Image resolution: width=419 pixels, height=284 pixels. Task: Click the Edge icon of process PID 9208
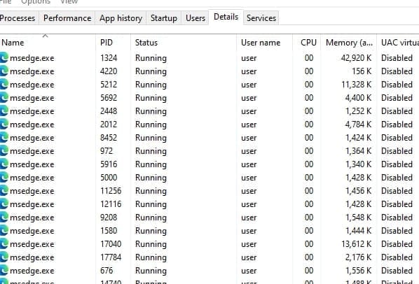[4, 218]
